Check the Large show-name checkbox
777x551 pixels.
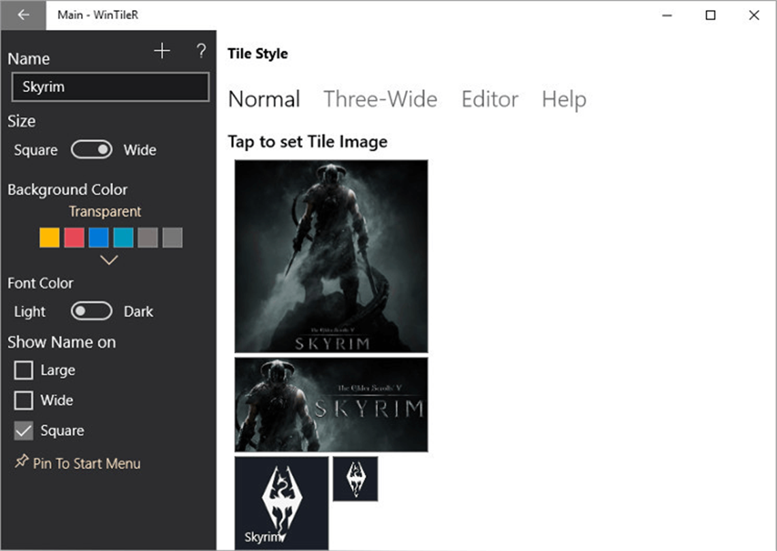pos(24,370)
